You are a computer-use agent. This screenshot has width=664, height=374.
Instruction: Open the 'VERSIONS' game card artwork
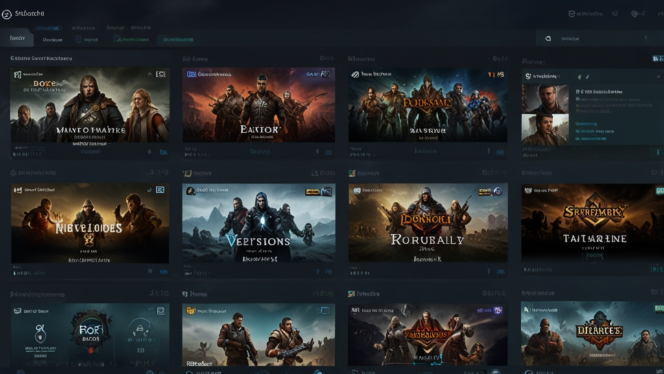click(259, 223)
